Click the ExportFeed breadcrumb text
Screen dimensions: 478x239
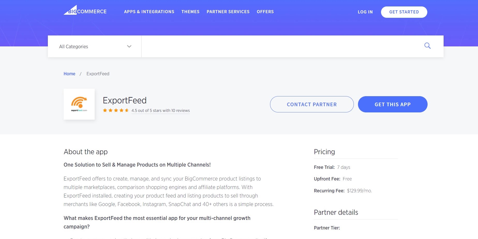click(x=98, y=74)
